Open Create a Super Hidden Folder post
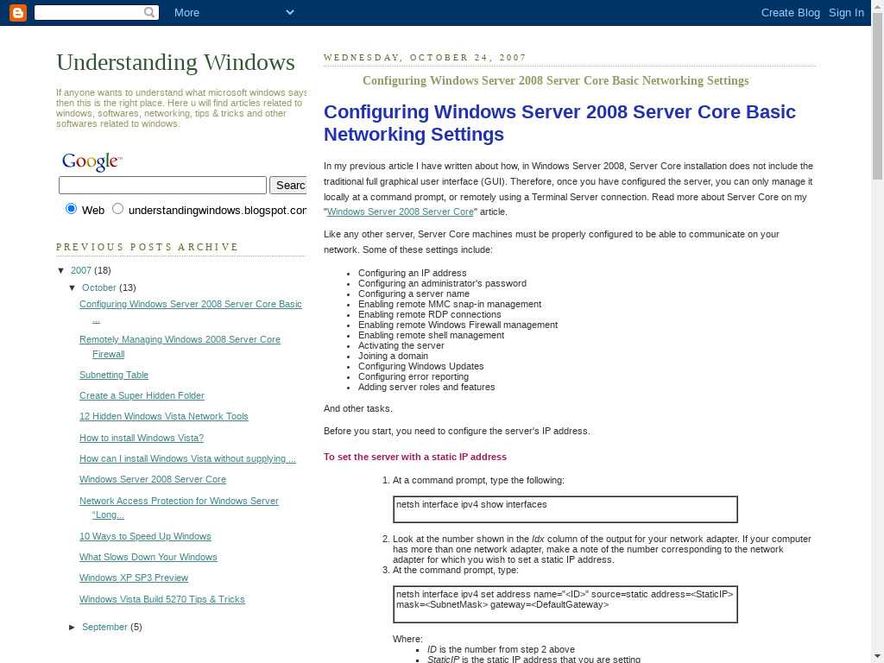884x663 pixels. coord(142,395)
